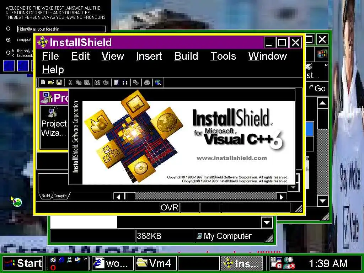Click the browser Go button

coord(317,88)
